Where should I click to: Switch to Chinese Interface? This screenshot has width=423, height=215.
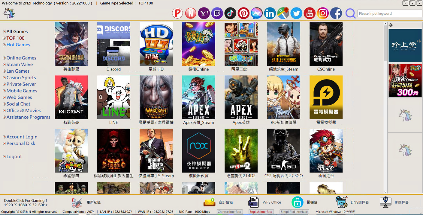(x=230, y=212)
